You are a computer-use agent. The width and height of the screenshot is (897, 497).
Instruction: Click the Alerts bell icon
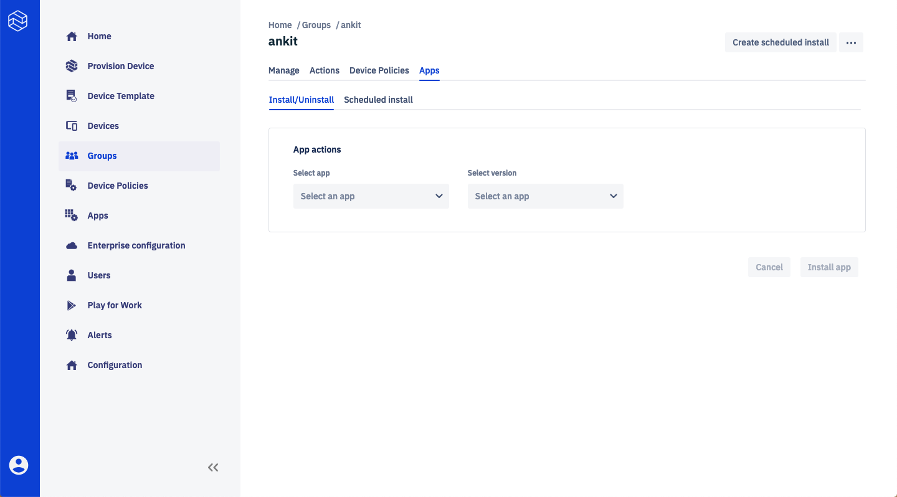[72, 335]
